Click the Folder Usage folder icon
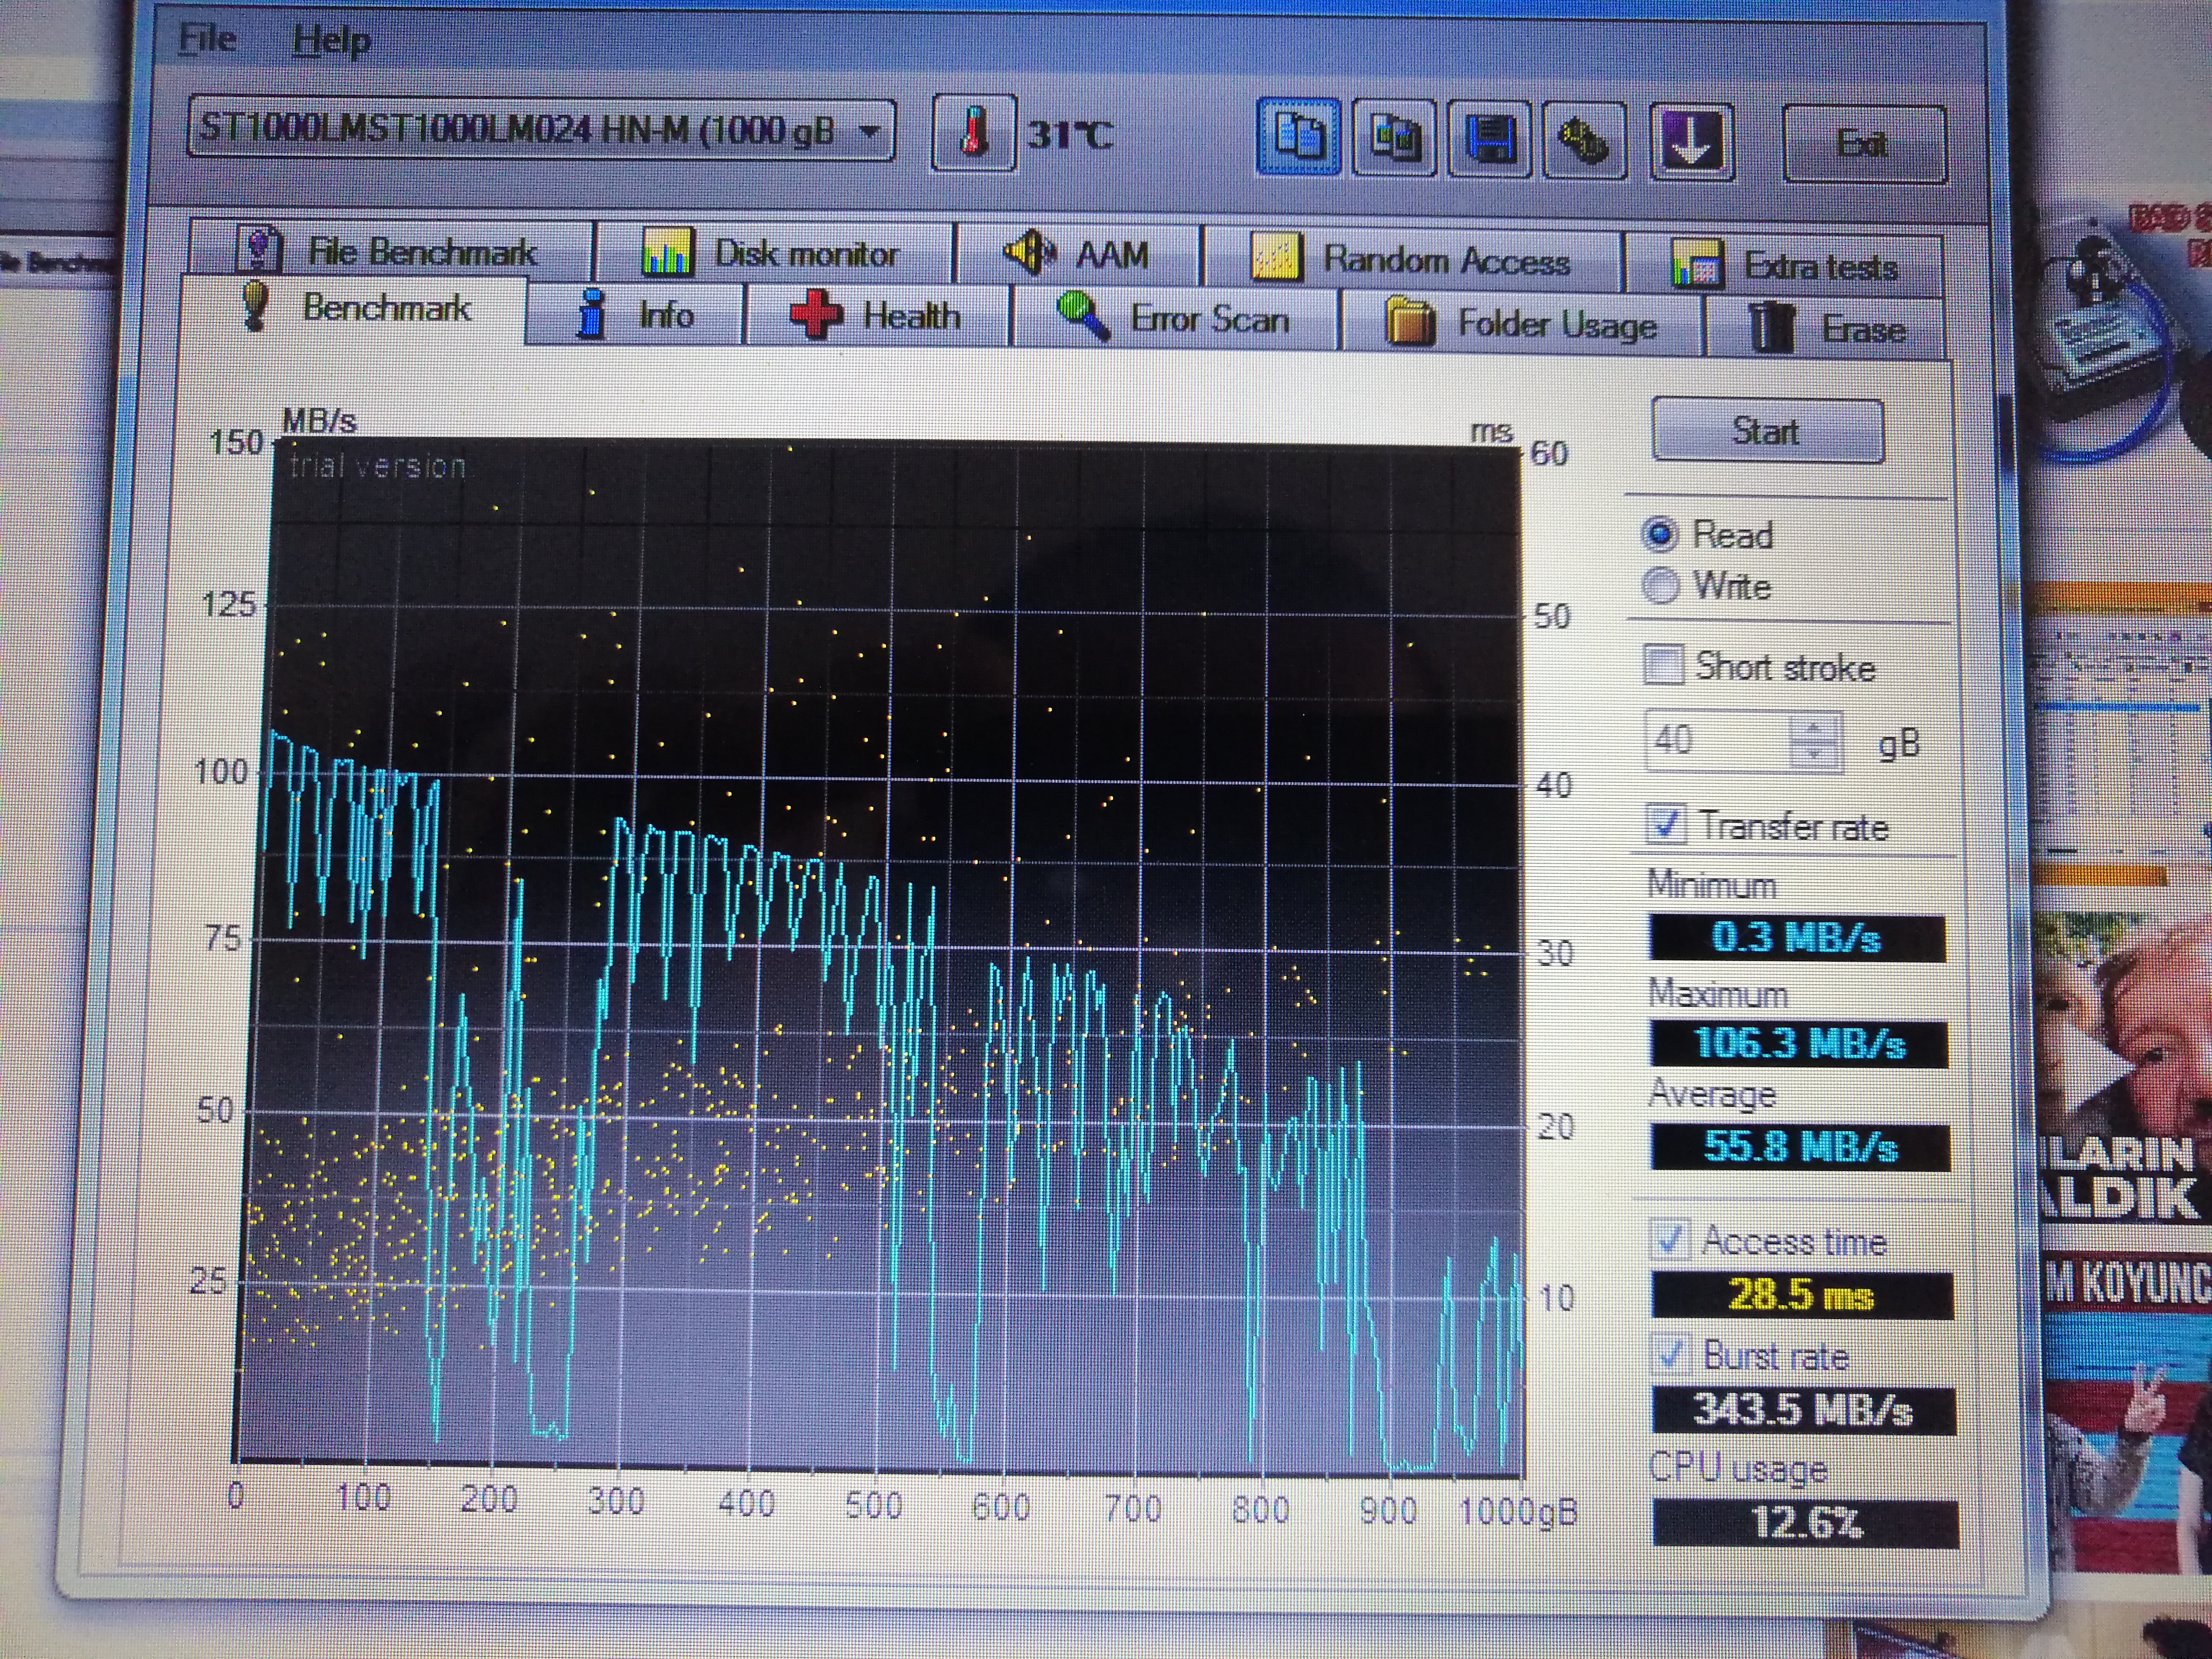The width and height of the screenshot is (2212, 1659). tap(1410, 321)
